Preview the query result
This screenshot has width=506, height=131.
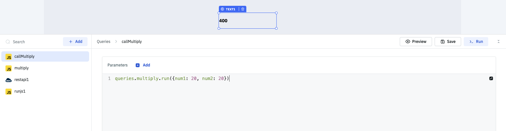[x=416, y=42]
